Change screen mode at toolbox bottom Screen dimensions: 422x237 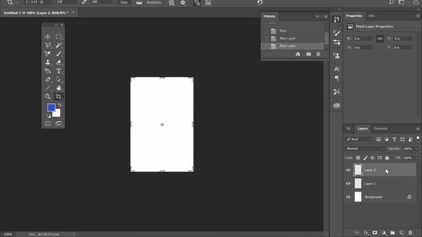(59, 124)
